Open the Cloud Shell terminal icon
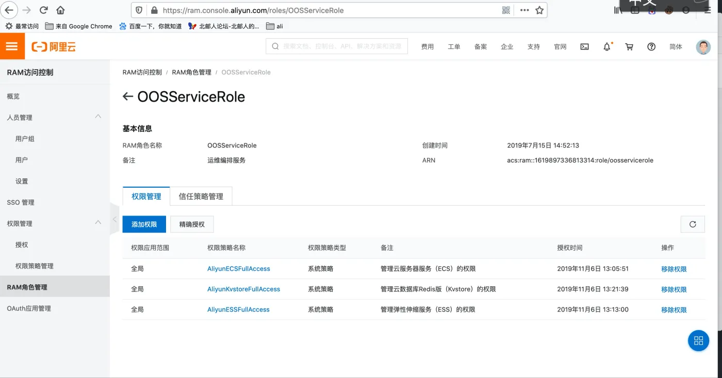The image size is (722, 378). 584,46
